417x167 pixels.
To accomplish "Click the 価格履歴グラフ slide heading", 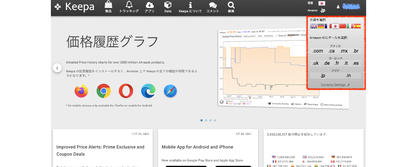I will 112,42.
